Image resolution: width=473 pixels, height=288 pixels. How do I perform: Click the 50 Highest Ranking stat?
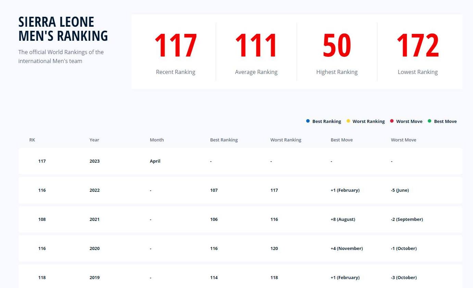point(337,46)
